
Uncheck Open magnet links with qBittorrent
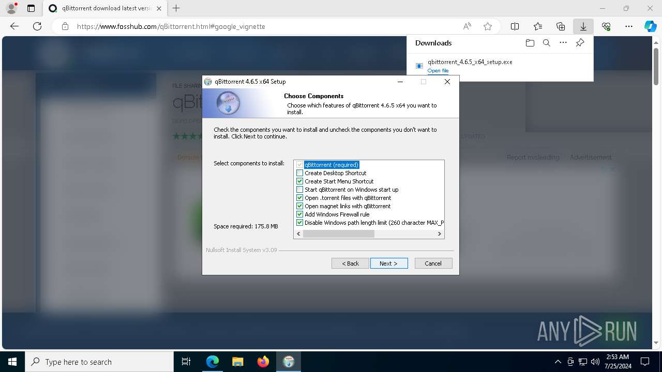(x=299, y=206)
